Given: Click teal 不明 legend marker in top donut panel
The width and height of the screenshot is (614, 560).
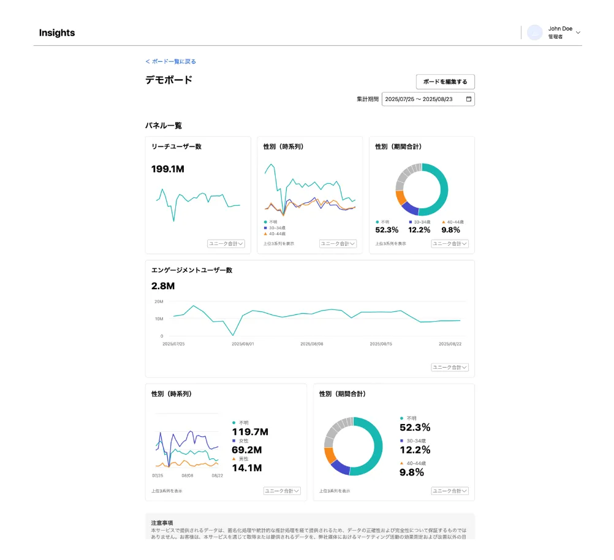Looking at the screenshot, I should pyautogui.click(x=377, y=222).
